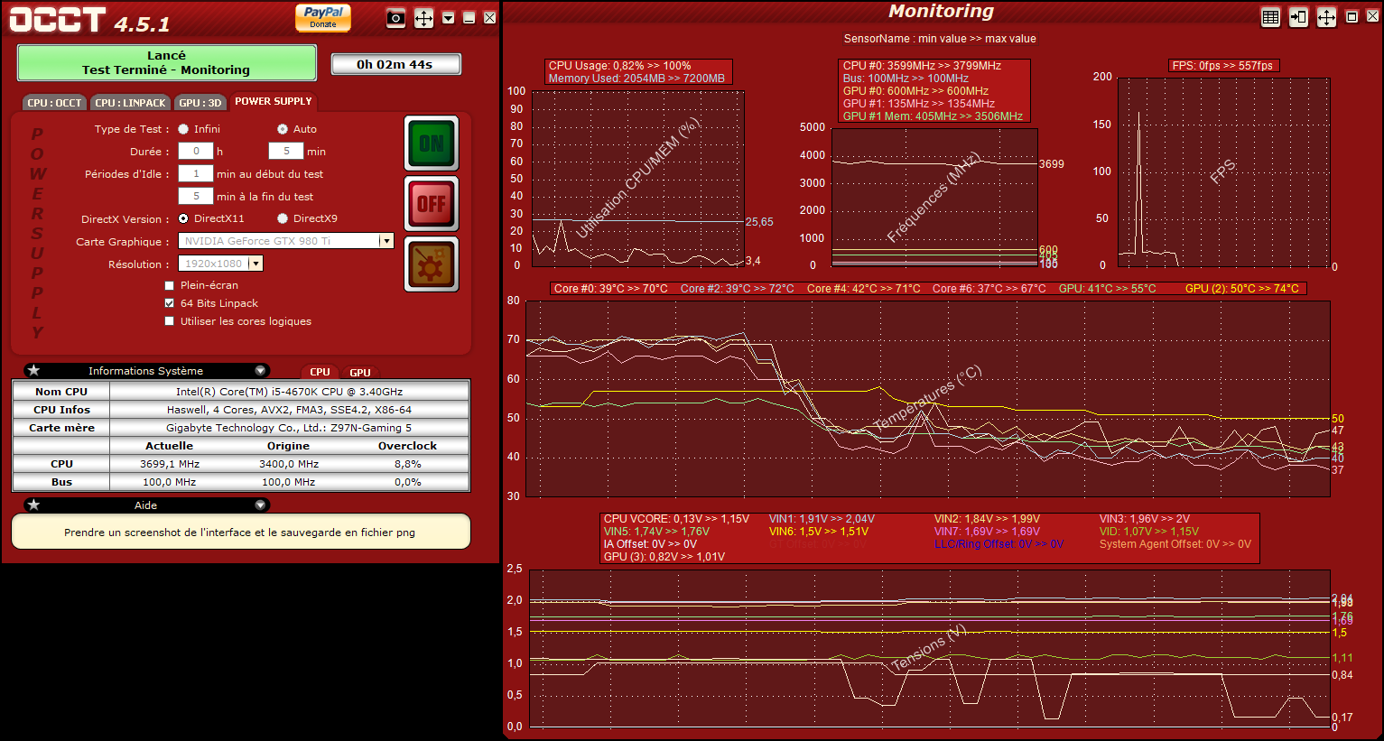Click the 0h 02m 44s elapsed timer
The height and width of the screenshot is (741, 1384).
[x=395, y=64]
